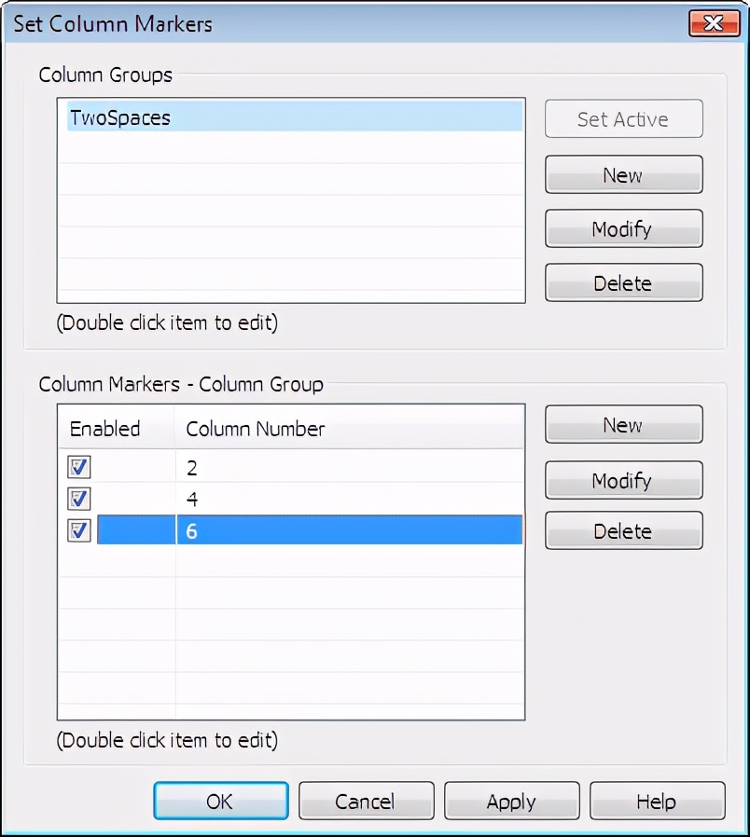Screen dimensions: 750x837
Task: Delete the selected column marker
Action: click(623, 530)
